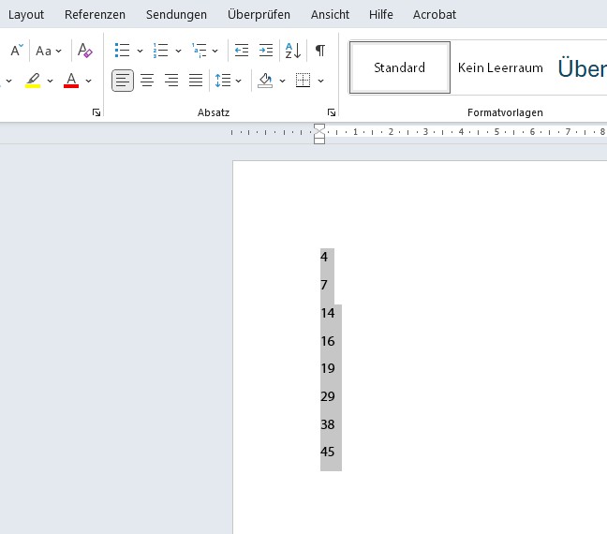The width and height of the screenshot is (607, 534).
Task: Open the Referenzen ribbon tab
Action: (95, 14)
